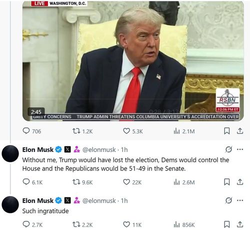The width and height of the screenshot is (250, 230).
Task: Open replies on the video post with 706 comments
Action: pos(31,131)
